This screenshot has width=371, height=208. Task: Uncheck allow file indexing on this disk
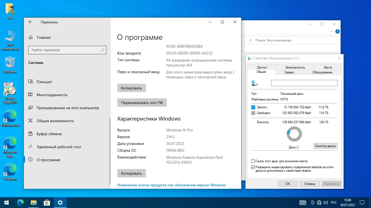click(x=253, y=167)
